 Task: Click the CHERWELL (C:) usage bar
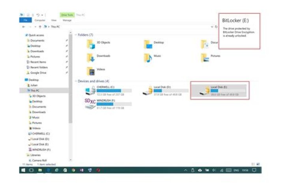114,91
